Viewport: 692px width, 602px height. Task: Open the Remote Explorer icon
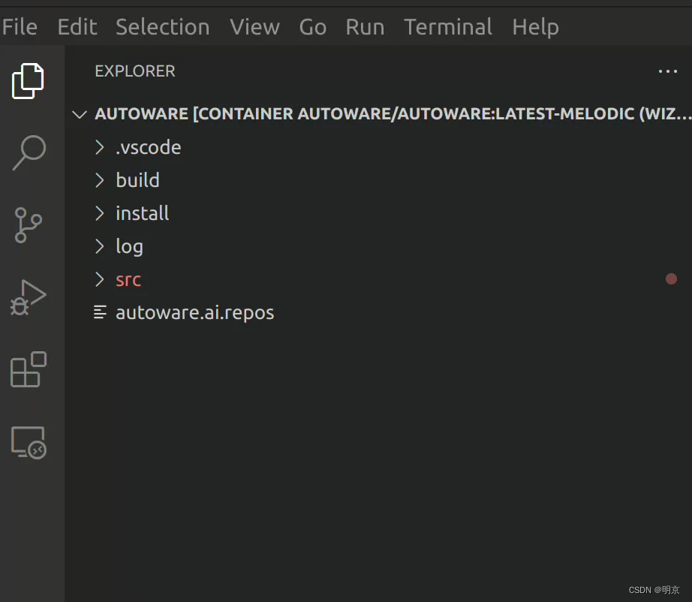coord(29,443)
